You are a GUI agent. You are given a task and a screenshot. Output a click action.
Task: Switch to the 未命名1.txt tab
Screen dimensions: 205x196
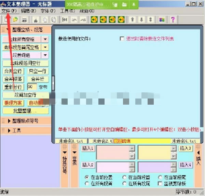click(x=71, y=141)
